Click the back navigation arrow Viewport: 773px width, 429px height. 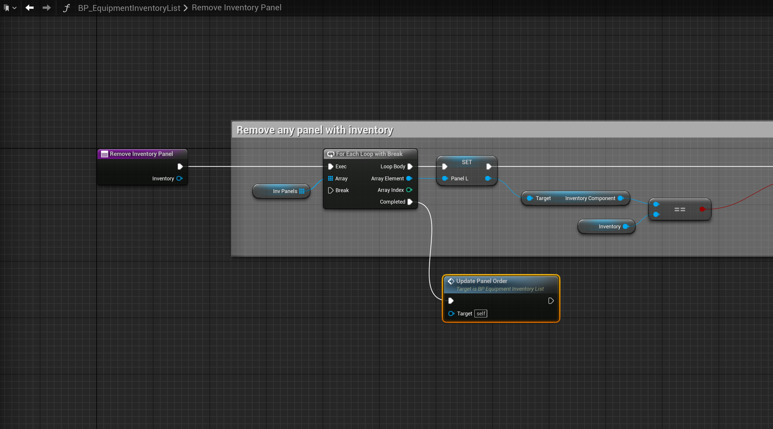[x=29, y=8]
